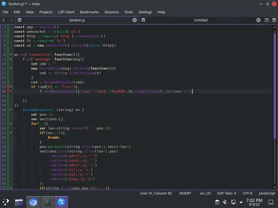Open the File menu

5,12
